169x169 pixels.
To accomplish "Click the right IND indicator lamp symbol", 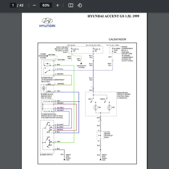I will [x=109, y=107].
